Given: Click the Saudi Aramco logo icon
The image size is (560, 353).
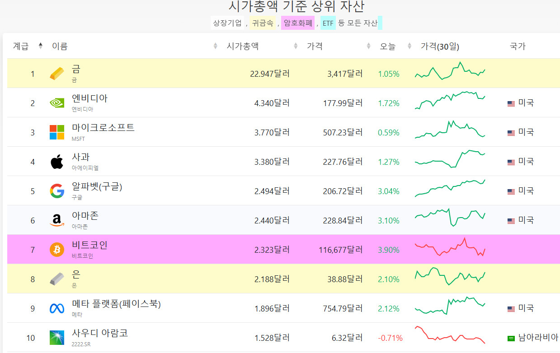Looking at the screenshot, I should click(57, 338).
